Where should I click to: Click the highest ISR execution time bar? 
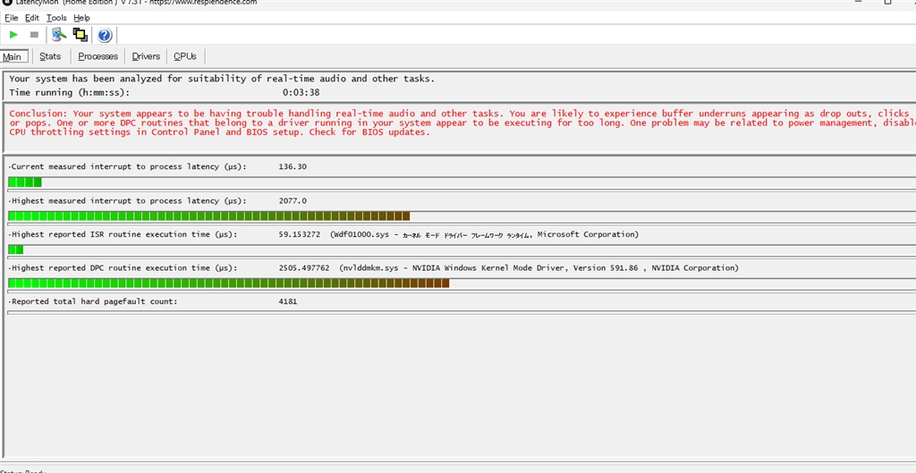coord(462,250)
